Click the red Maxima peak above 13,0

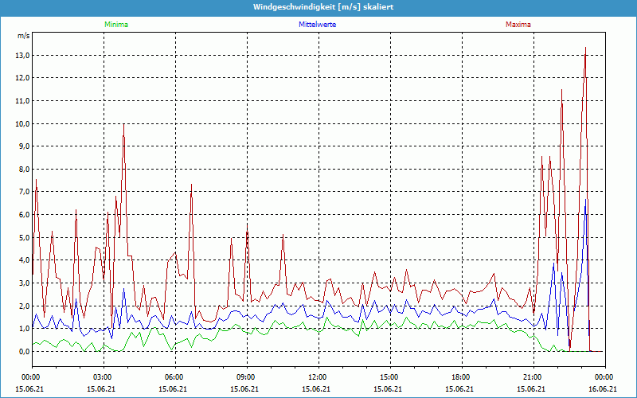[x=585, y=49]
